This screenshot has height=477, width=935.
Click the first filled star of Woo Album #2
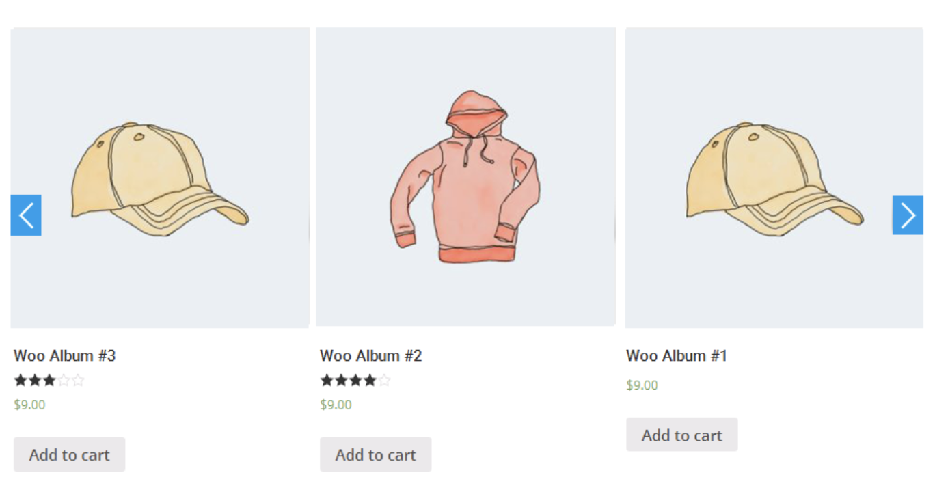[327, 381]
